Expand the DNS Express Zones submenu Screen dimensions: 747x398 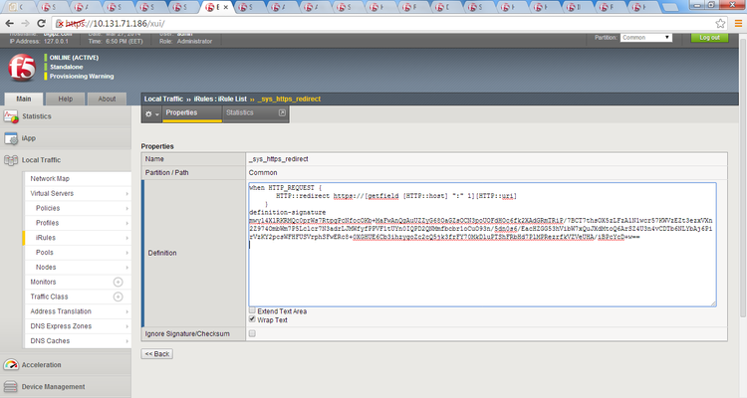(126, 325)
